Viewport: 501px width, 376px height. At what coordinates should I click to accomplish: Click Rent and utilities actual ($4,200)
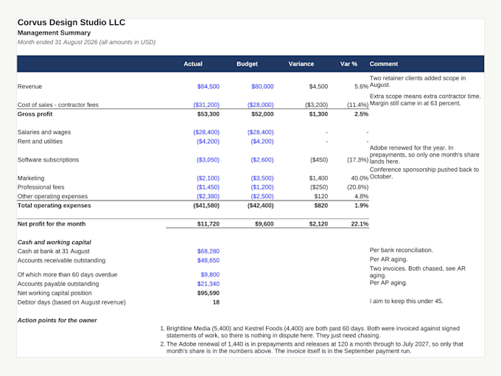(208, 142)
